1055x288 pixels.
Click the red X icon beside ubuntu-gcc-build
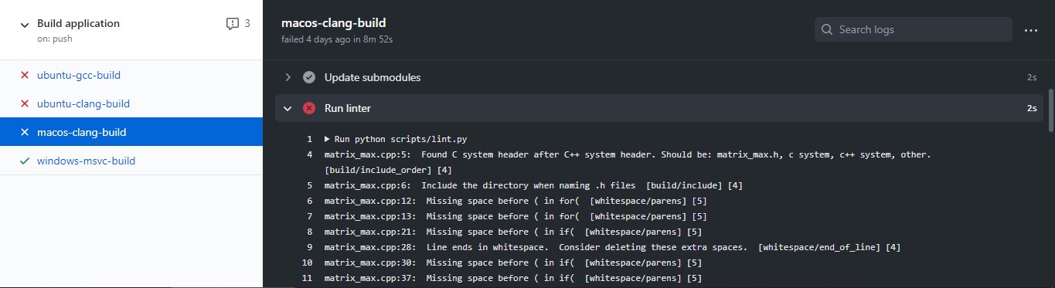coord(25,76)
